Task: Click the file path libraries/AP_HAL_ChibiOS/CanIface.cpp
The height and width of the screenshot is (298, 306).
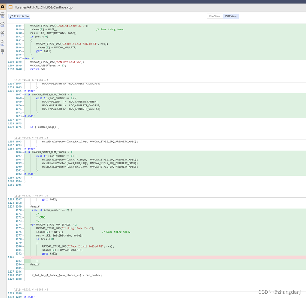Action: [x=43, y=7]
